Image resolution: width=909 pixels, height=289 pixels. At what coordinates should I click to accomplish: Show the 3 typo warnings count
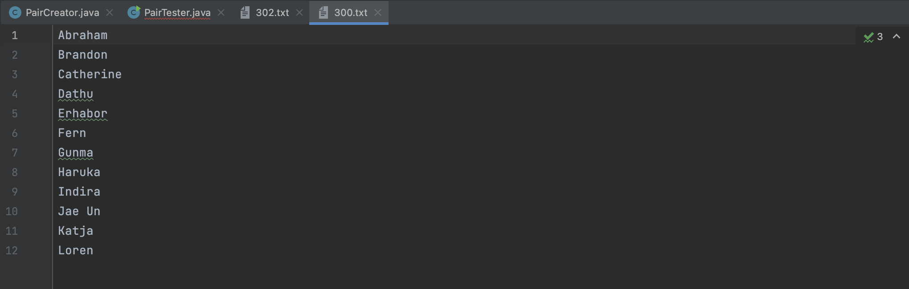[x=880, y=36]
